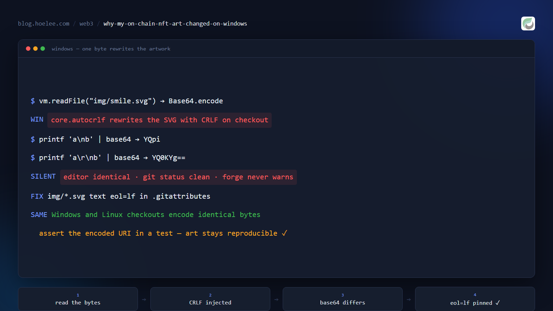The height and width of the screenshot is (311, 553).
Task: Click the red 'core.autocrlf rewrites' highlight
Action: coord(159,120)
